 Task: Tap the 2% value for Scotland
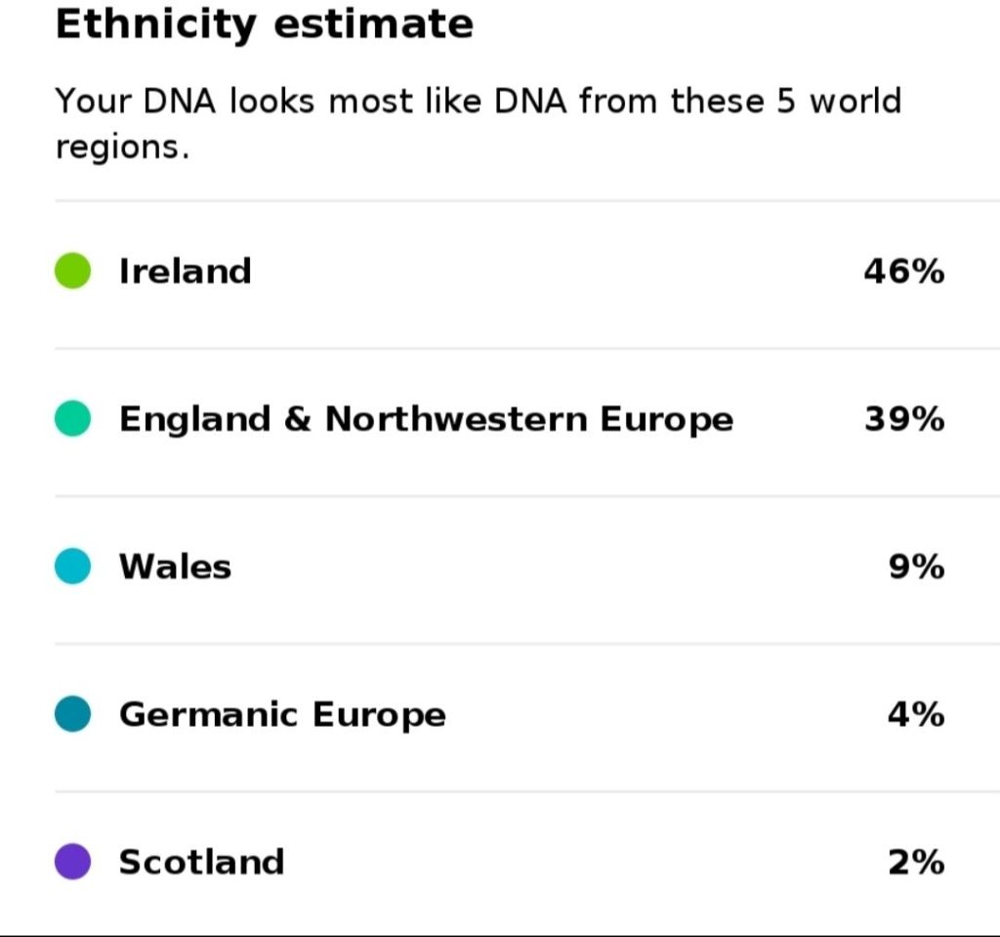pos(916,862)
